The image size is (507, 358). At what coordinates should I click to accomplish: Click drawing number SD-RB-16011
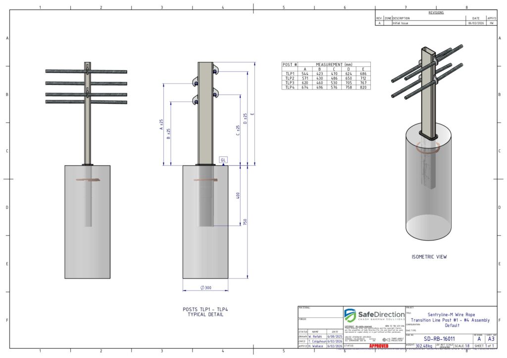439,339
